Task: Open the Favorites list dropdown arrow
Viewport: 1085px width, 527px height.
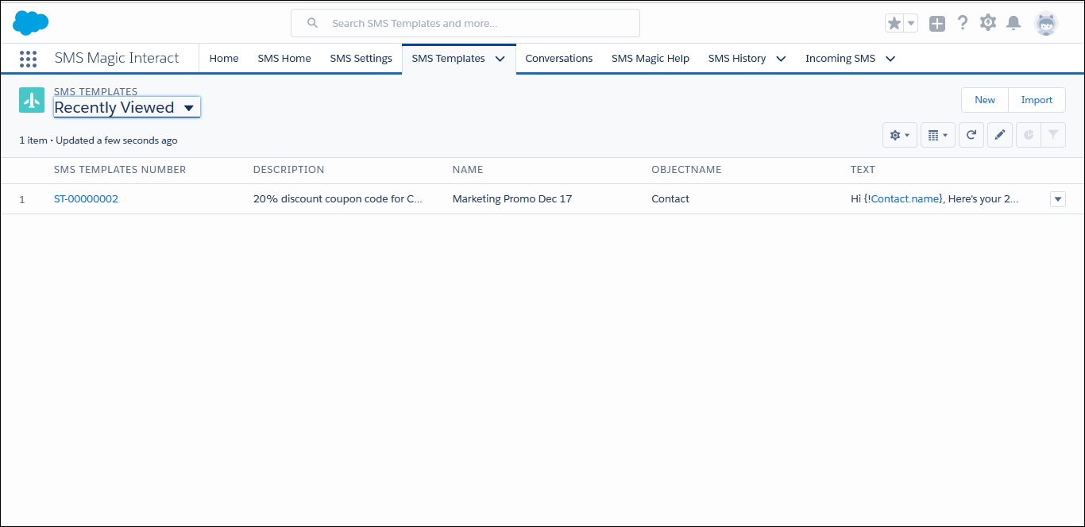Action: [911, 23]
